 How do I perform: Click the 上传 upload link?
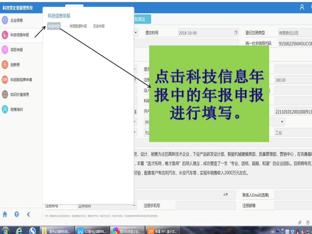pos(225,194)
